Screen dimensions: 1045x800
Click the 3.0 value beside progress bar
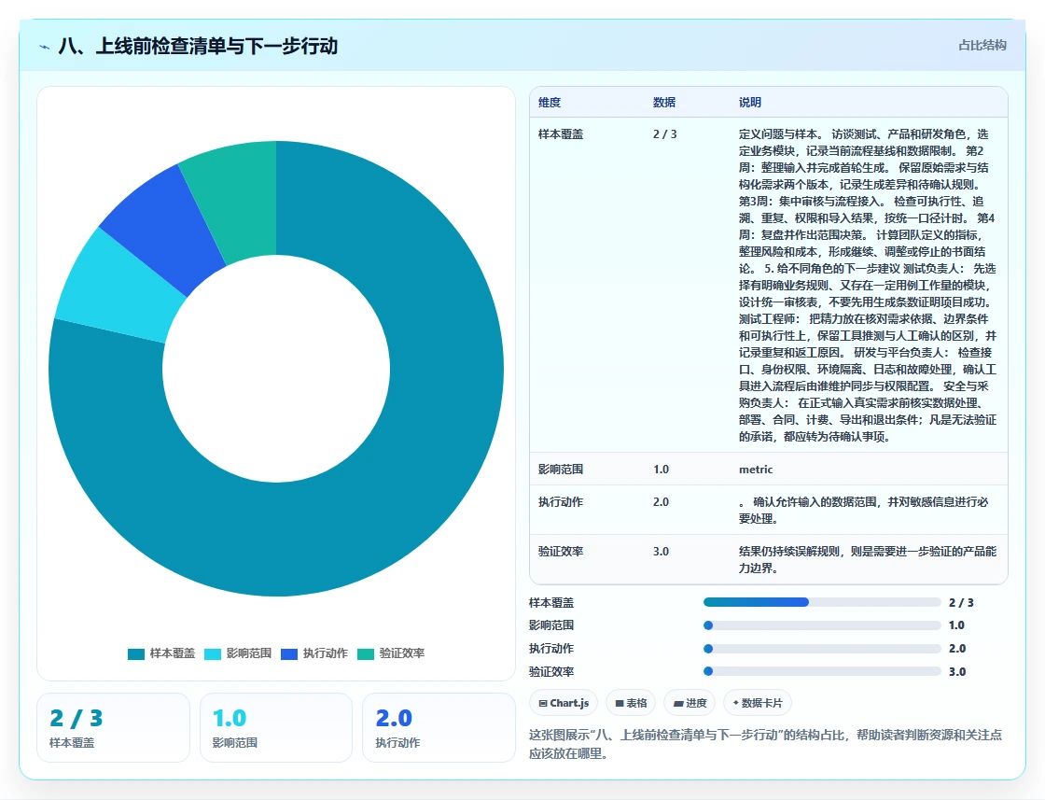957,672
